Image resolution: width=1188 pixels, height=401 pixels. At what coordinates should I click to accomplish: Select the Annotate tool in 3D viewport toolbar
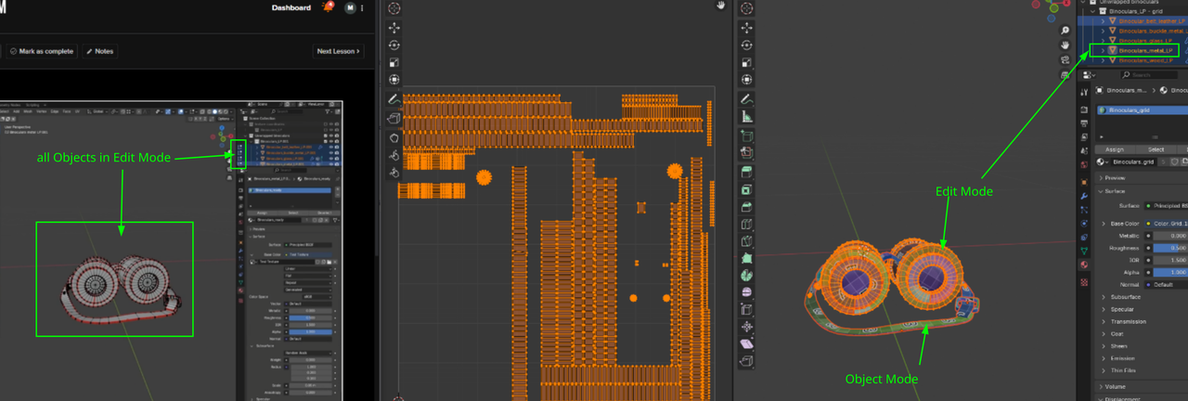pyautogui.click(x=747, y=99)
